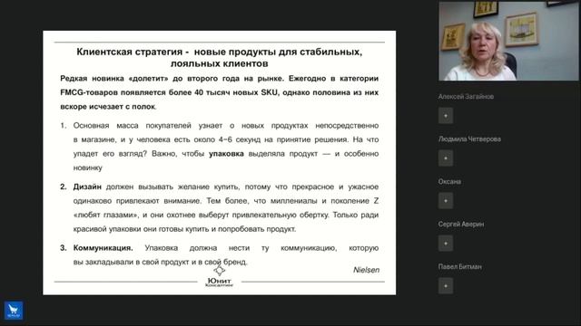581x326 pixels.
Task: Click the plus button under Людмила Четверова
Action: [x=446, y=158]
